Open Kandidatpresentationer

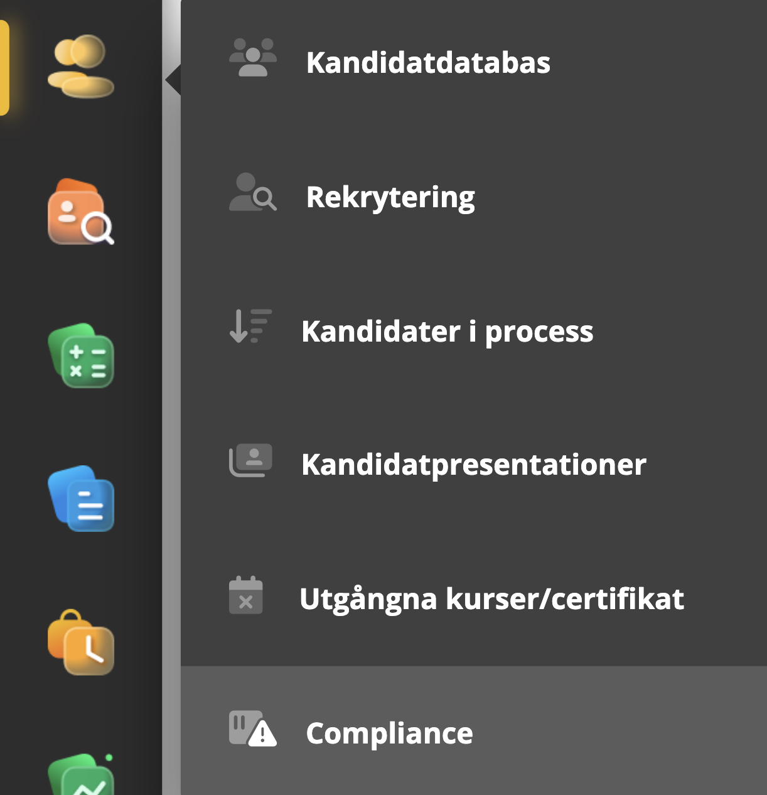(473, 465)
